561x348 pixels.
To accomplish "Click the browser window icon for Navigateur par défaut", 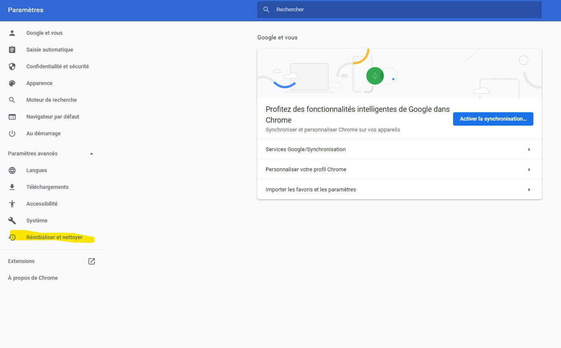I will click(x=12, y=117).
